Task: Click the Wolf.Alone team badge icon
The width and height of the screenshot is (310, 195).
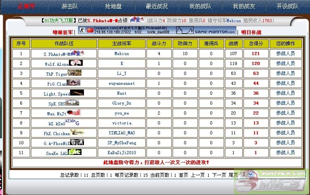Action: 76,63
